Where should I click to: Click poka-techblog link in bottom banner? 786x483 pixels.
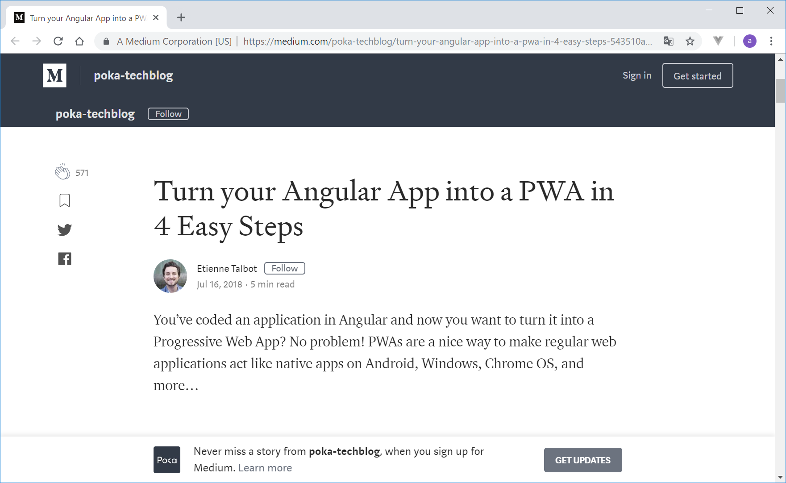click(344, 451)
